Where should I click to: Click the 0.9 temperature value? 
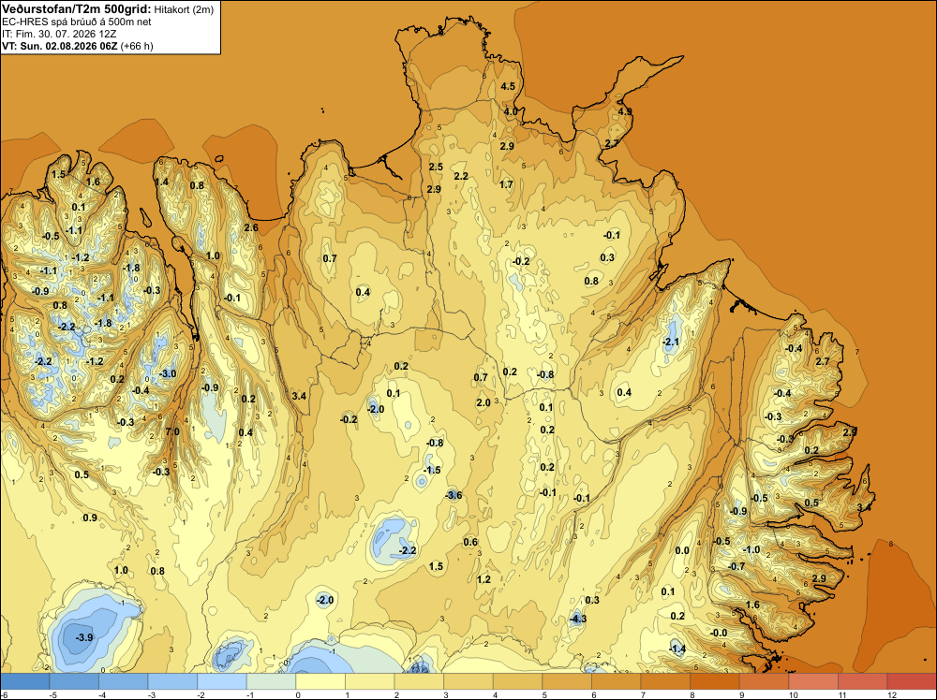90,518
